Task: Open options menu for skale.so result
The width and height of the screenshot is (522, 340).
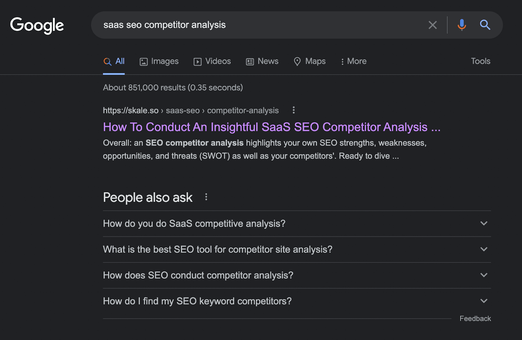Action: (294, 110)
